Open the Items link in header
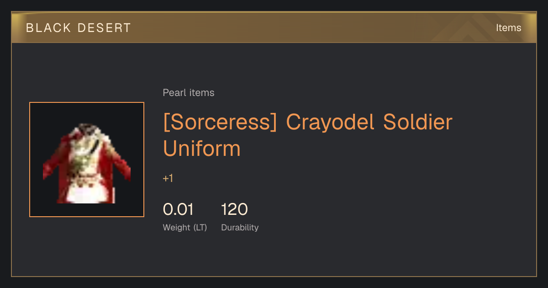This screenshot has width=548, height=288. pos(508,28)
